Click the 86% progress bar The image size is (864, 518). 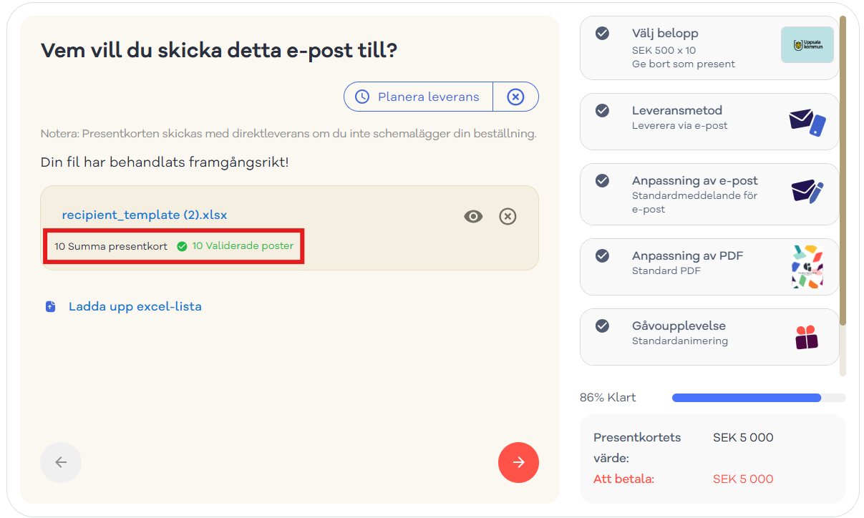coord(759,398)
